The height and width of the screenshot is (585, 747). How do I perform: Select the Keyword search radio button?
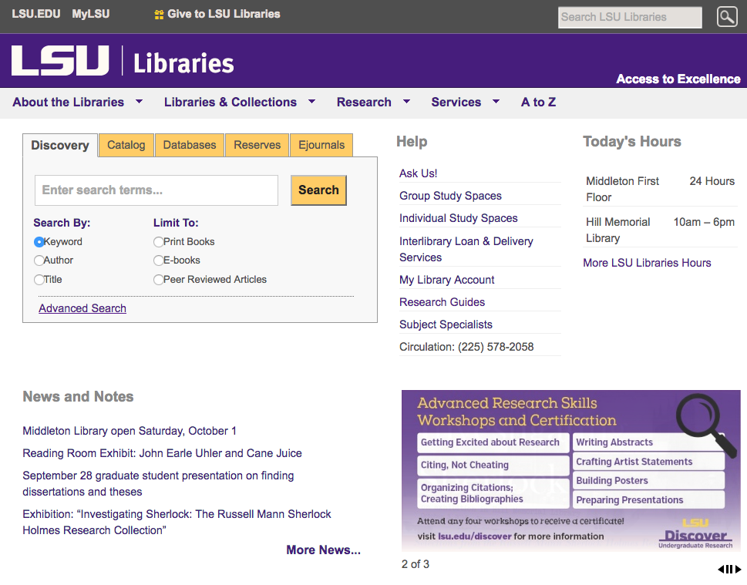(x=39, y=242)
